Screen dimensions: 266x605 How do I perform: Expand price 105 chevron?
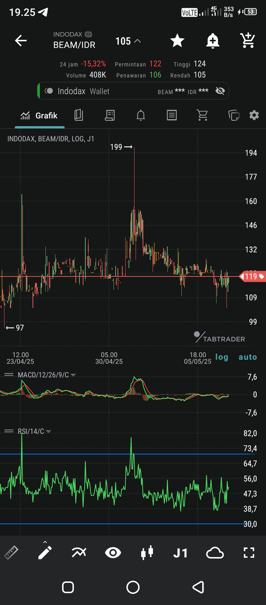(138, 41)
